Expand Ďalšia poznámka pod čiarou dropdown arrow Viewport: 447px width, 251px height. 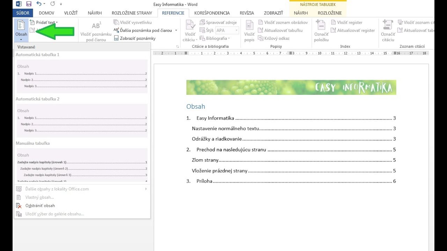176,30
